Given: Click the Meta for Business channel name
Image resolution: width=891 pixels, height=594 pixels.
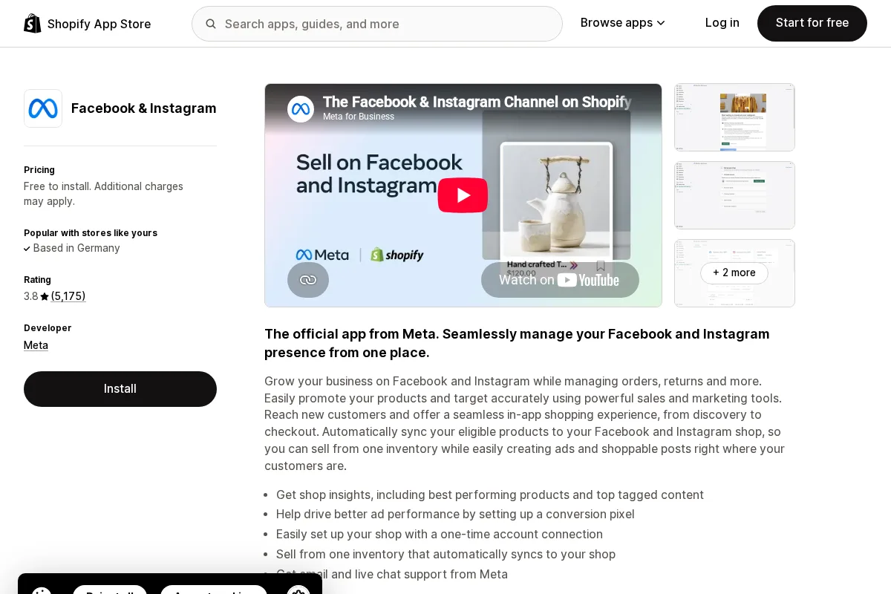Looking at the screenshot, I should click(359, 117).
